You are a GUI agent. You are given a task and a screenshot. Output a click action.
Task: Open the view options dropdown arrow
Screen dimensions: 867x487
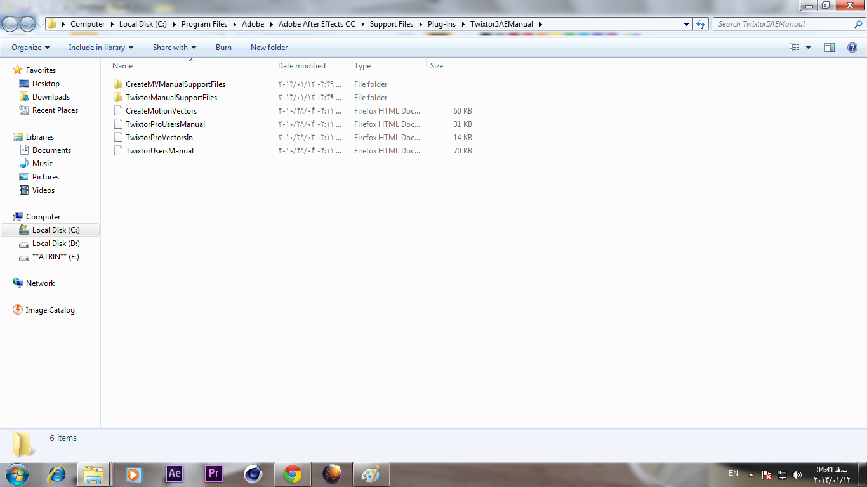tap(808, 48)
